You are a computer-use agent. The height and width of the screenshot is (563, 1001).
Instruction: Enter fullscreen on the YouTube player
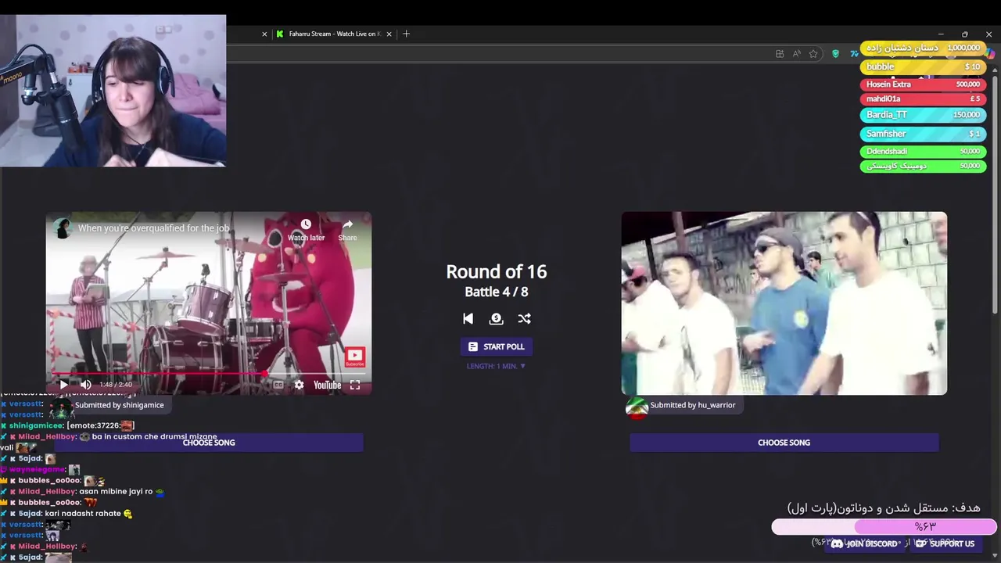point(355,385)
